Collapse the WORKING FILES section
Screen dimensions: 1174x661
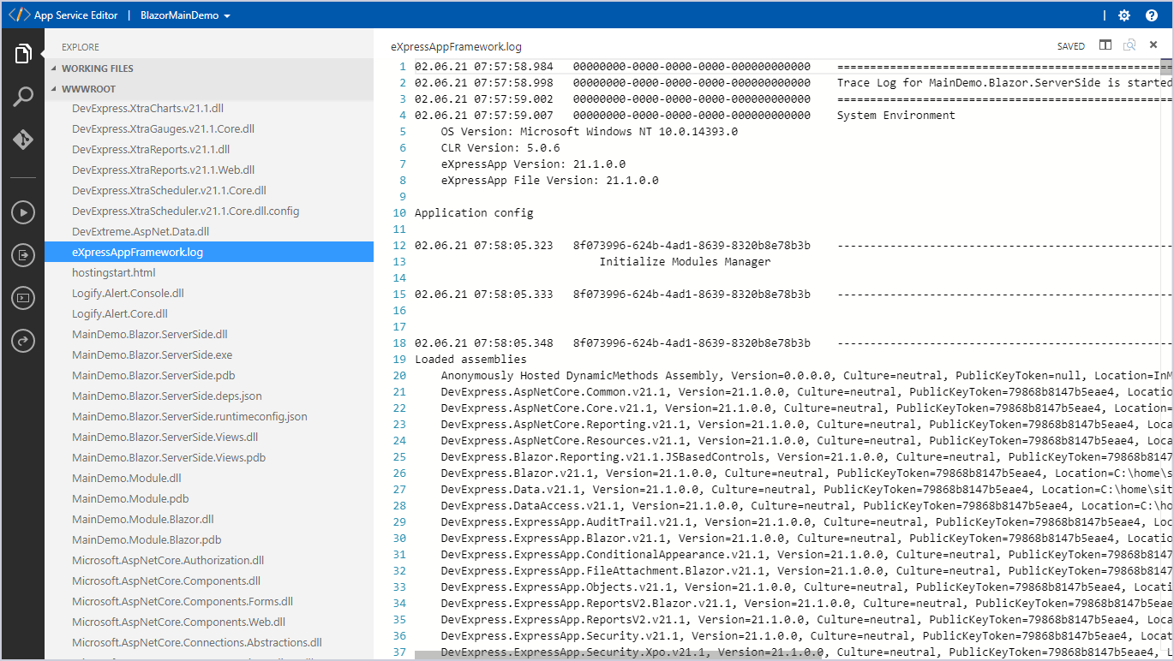pos(98,68)
